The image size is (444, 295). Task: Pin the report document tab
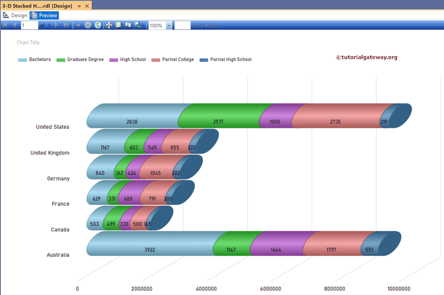78,6
